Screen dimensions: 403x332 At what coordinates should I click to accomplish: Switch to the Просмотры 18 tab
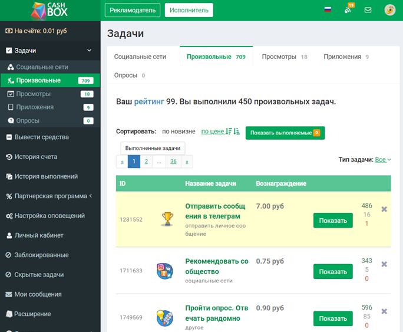[284, 57]
